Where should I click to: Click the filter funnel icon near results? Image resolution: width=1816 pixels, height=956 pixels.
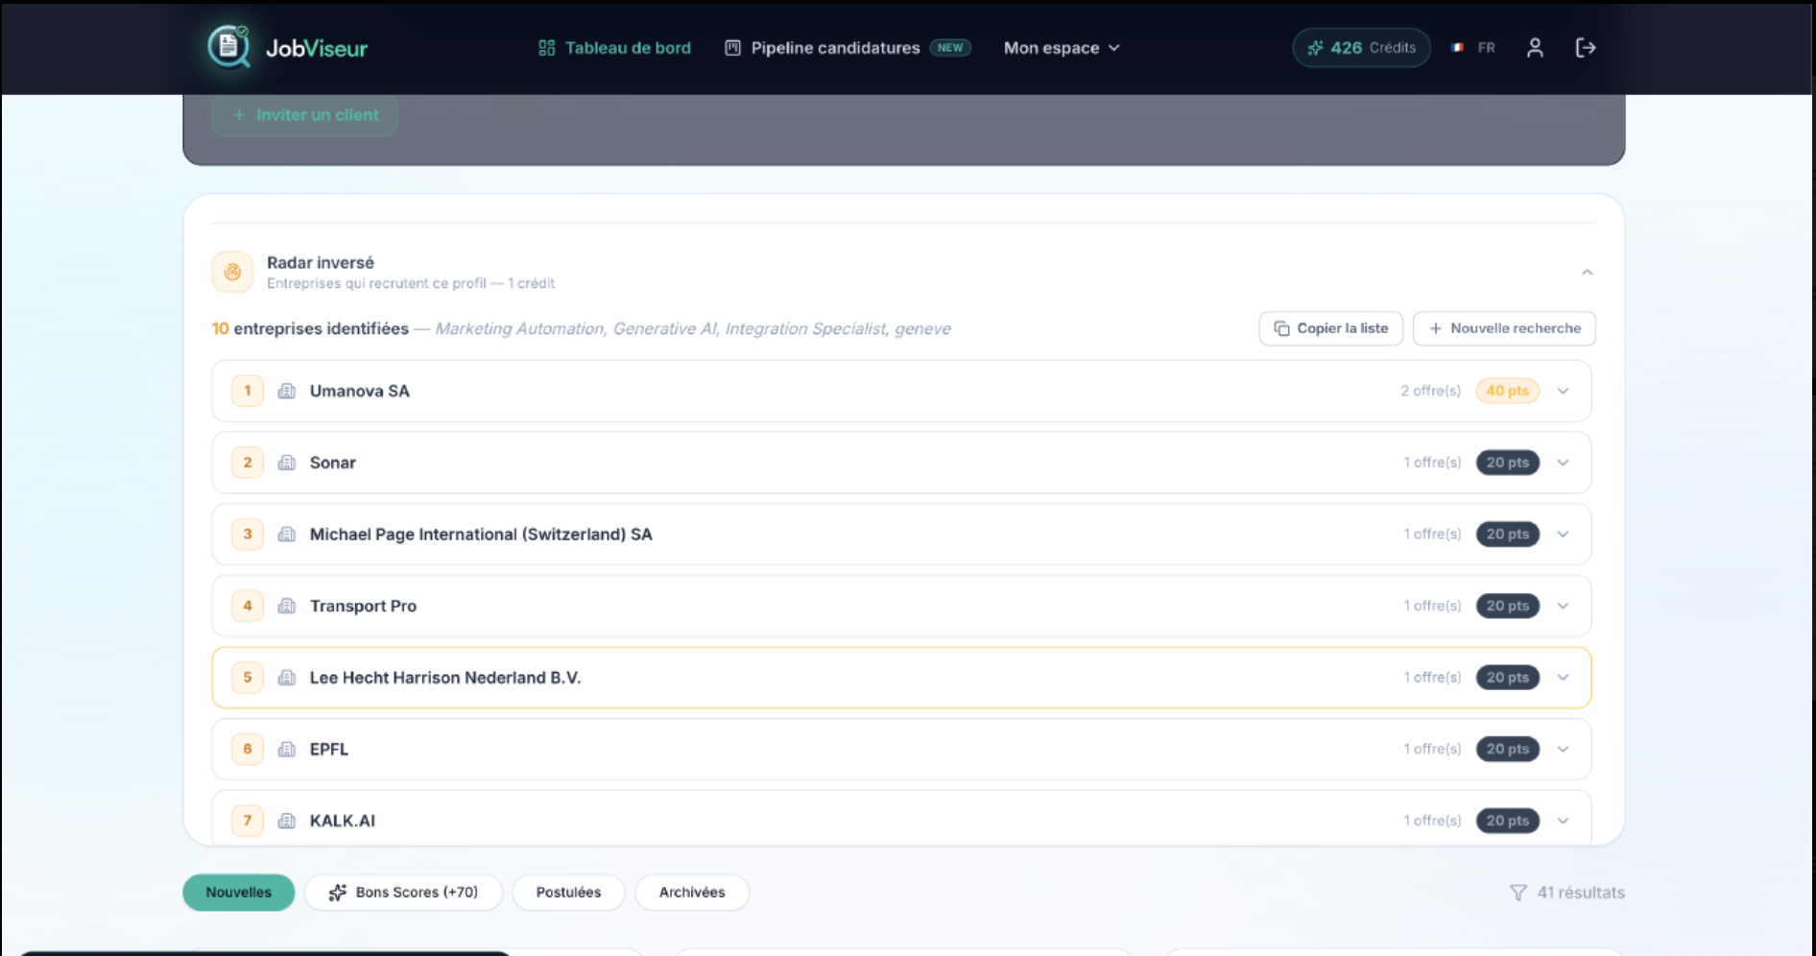coord(1517,893)
